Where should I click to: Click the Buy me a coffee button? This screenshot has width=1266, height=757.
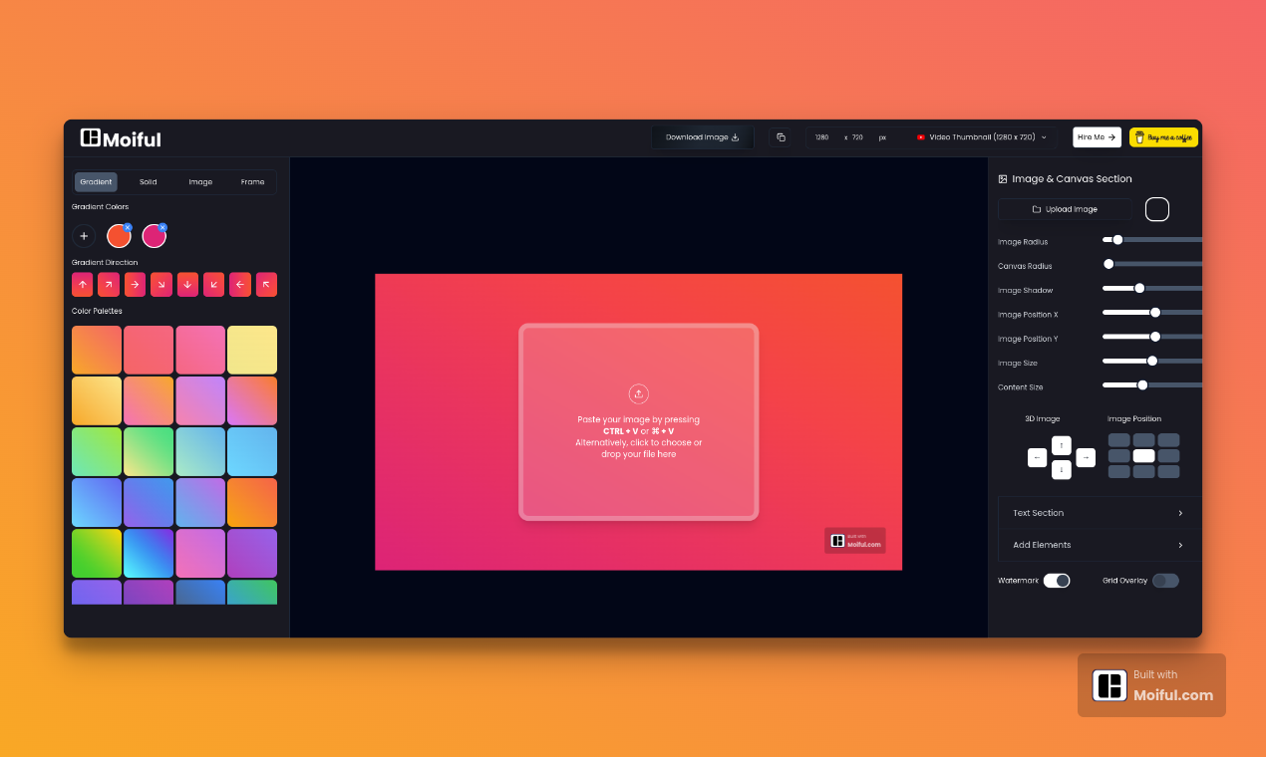click(x=1163, y=136)
